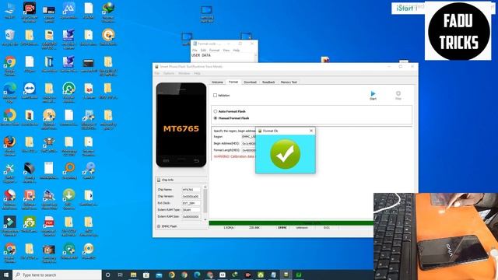Click the green checkmark in Format OK dialog
Screen dimensions: 498x280
(x=286, y=154)
